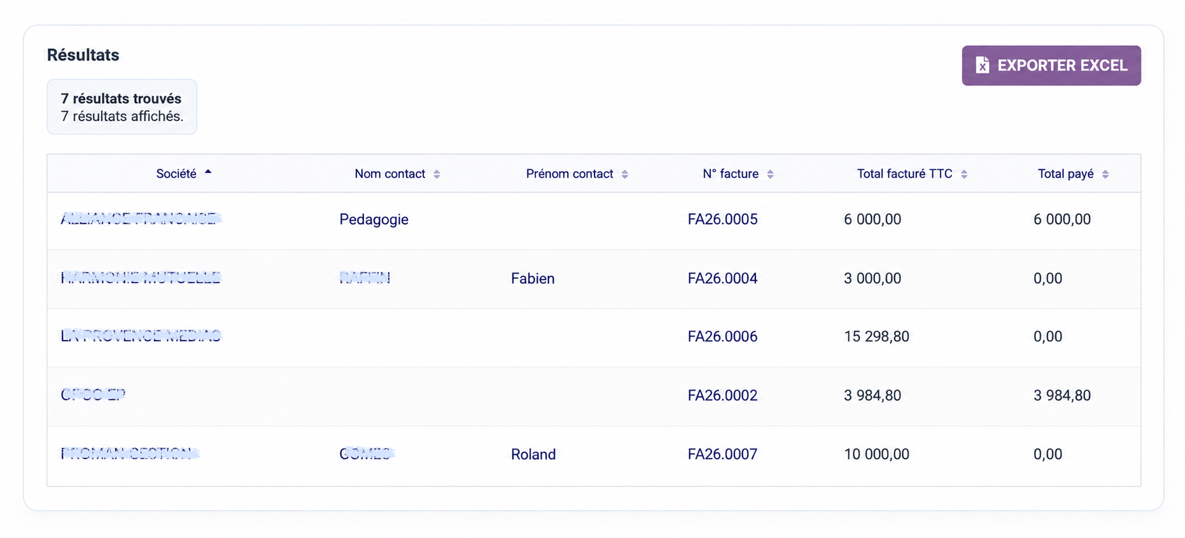Click total invoiced 3 000,00
This screenshot has width=1185, height=538.
click(873, 278)
